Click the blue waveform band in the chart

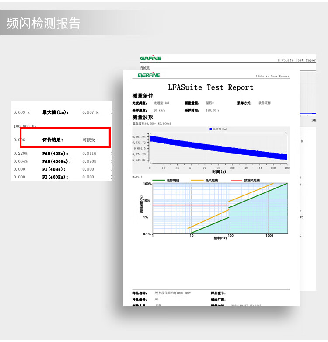(x=218, y=148)
